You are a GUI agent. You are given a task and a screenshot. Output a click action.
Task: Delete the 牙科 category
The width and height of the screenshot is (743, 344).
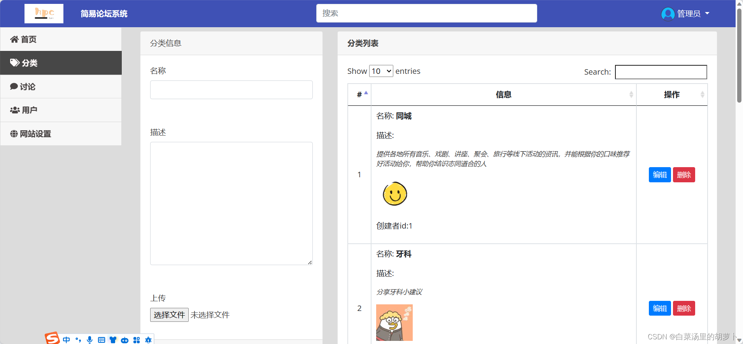tap(684, 308)
